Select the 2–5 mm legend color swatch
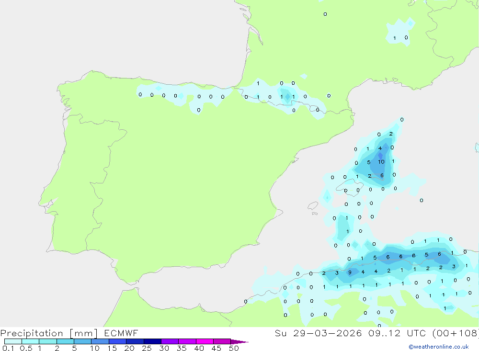 65,341
